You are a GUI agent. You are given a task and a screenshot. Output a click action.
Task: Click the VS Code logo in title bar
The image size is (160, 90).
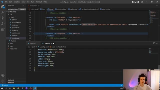(2, 2)
